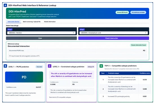Click the panel D letter icon

pos(101,66)
